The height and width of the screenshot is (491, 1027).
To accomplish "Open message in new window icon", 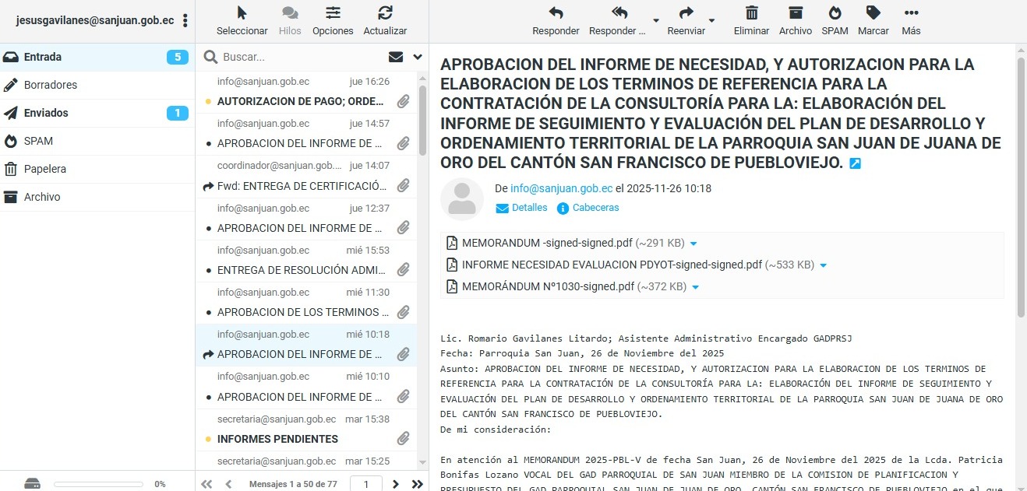I will pos(855,163).
